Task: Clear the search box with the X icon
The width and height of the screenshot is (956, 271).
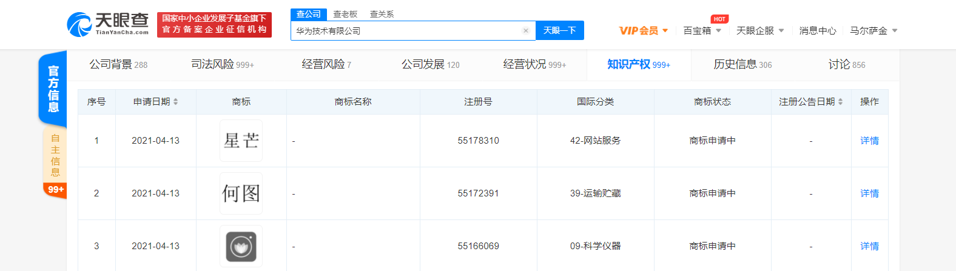Action: tap(525, 31)
